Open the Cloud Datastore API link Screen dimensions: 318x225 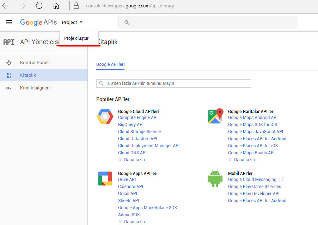137,139
